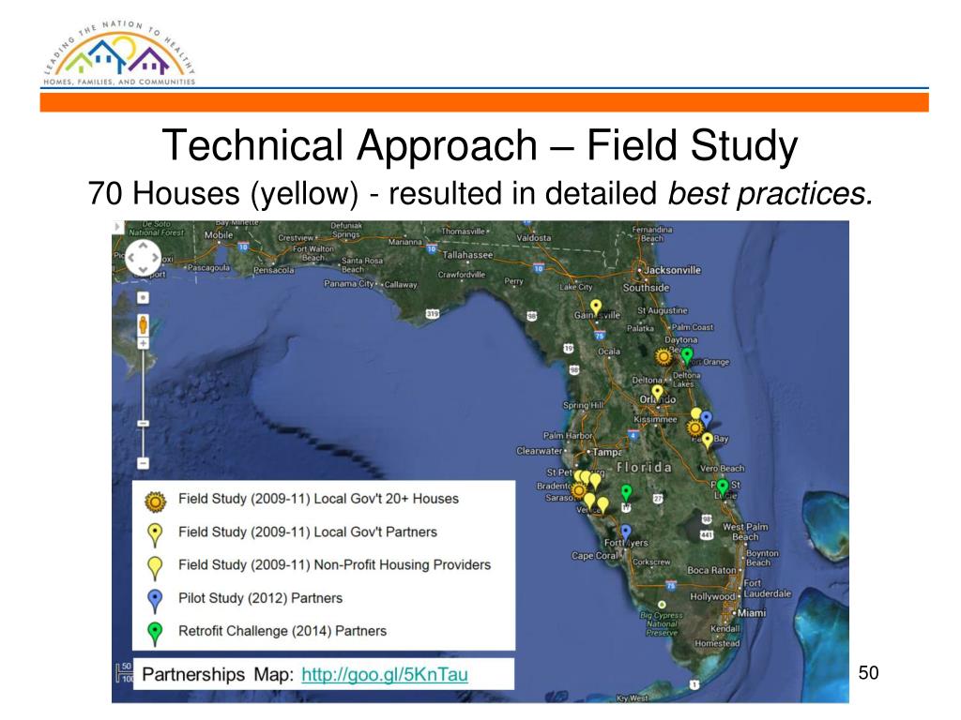Click the slide title 'Technical Approach – Field Study'
Viewport: 961px width, 720px height.
click(480, 145)
